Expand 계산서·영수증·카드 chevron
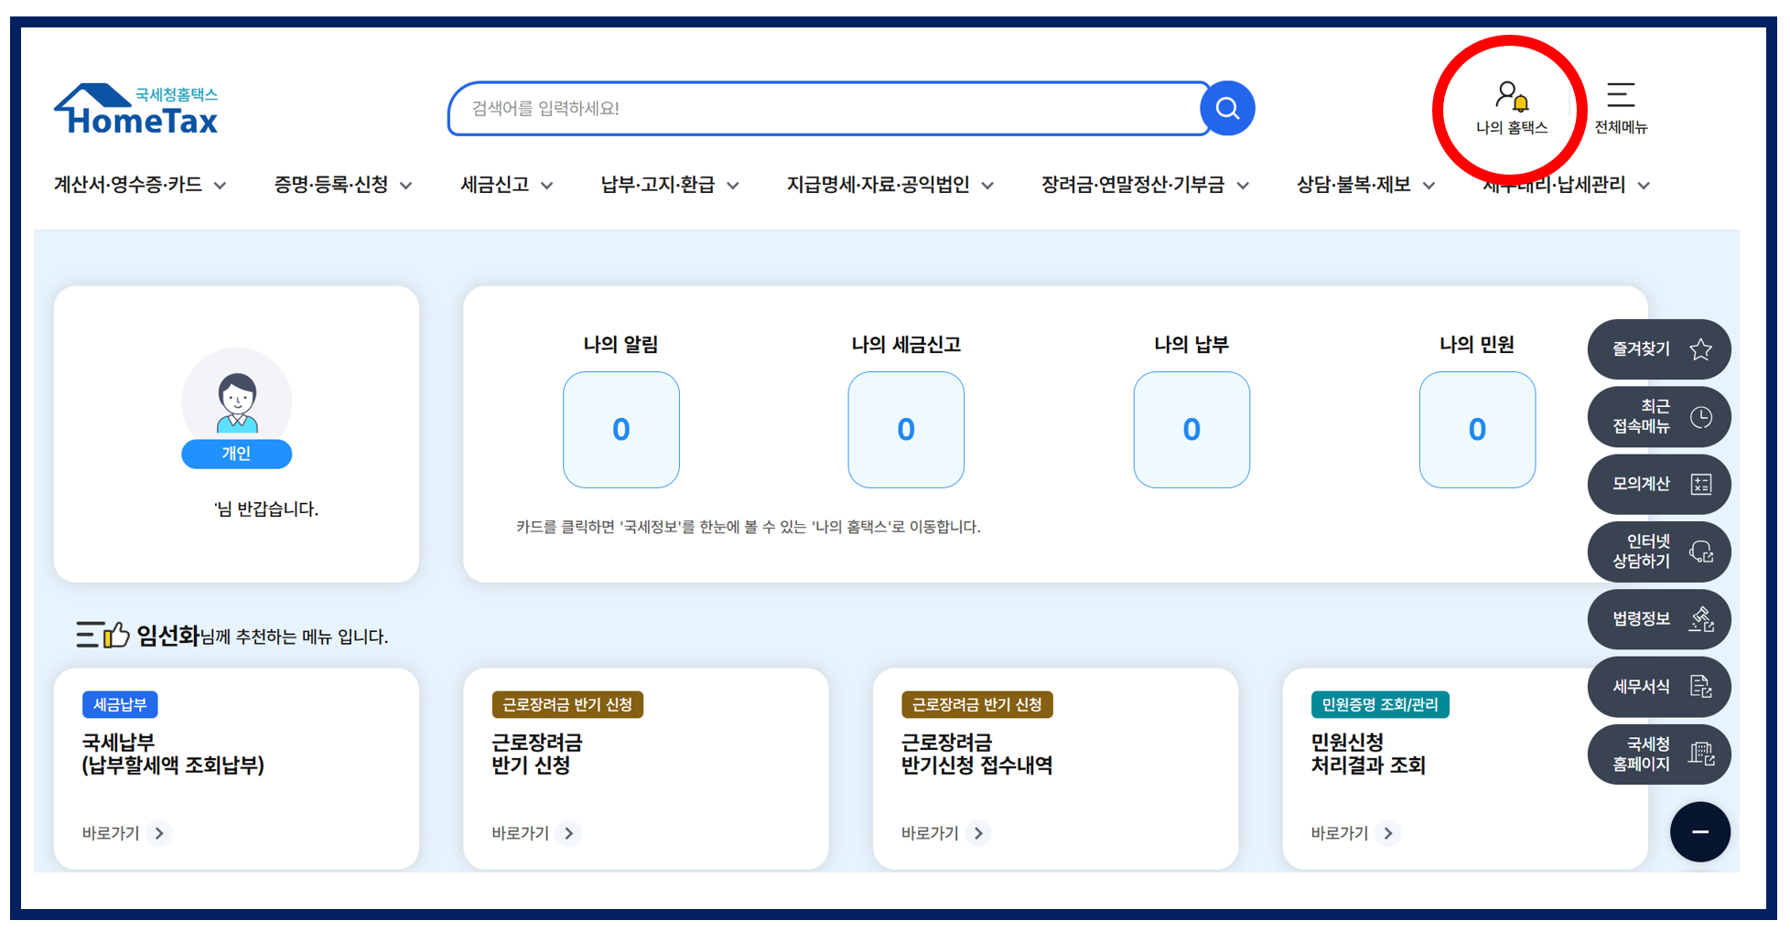Screen dimensions: 1790x931 coord(221,186)
